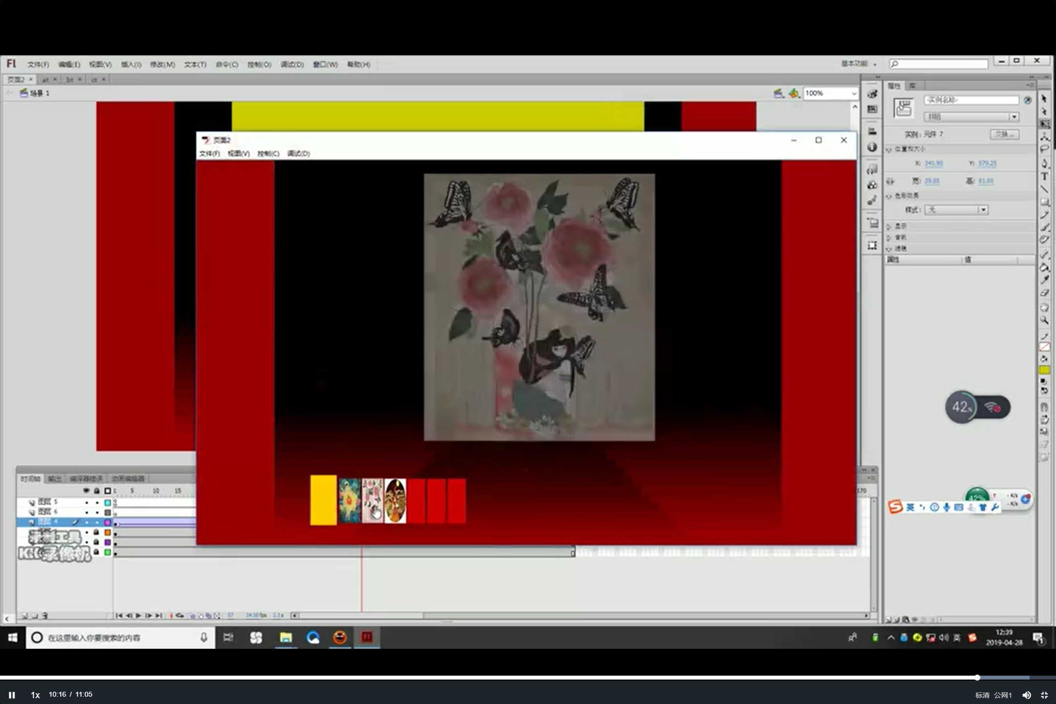This screenshot has height=704, width=1056.
Task: Toggle lock dot of layer 图层 6
Action: click(x=97, y=512)
